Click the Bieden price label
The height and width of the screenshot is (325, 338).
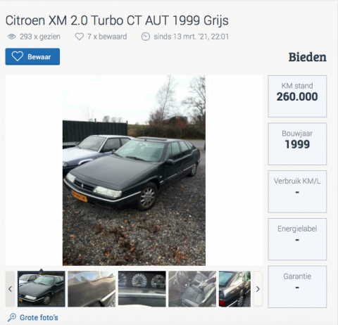click(307, 57)
